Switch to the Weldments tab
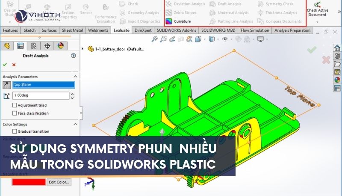Screen dimensions: 342x196 pyautogui.click(x=98, y=30)
